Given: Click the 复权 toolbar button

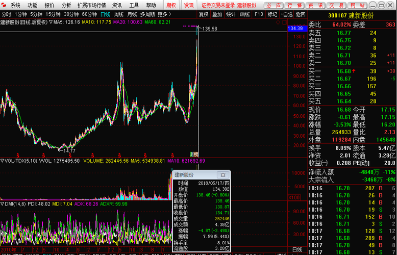Looking at the screenshot, I should pyautogui.click(x=204, y=14).
